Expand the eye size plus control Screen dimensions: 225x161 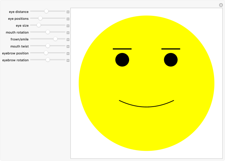(x=68, y=26)
